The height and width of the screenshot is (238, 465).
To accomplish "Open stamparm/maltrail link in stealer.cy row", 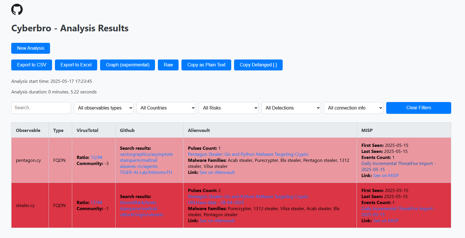I will [x=139, y=209].
